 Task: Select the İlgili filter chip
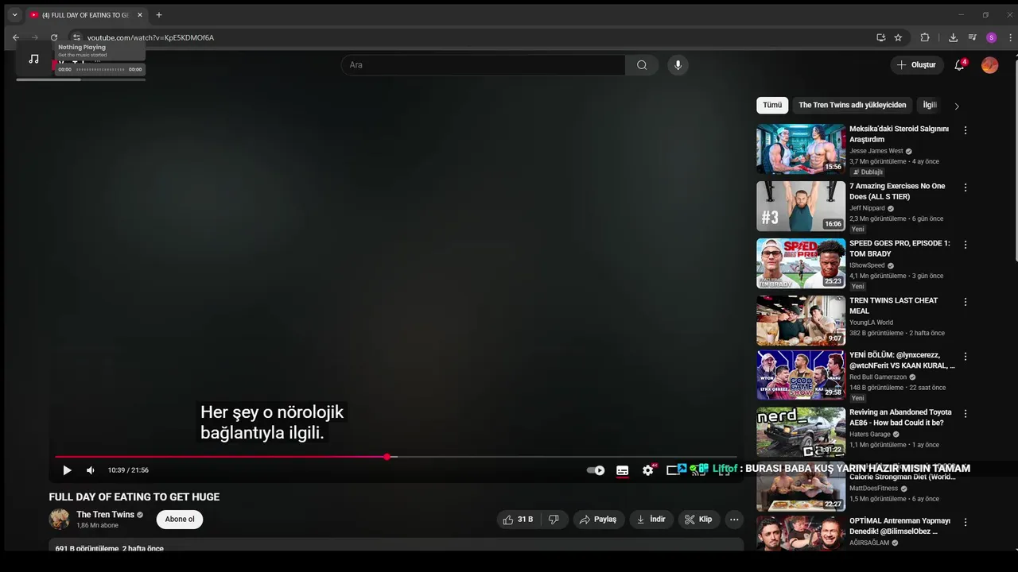click(x=930, y=105)
